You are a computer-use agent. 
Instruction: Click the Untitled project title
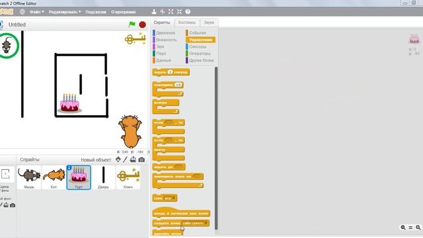(17, 24)
